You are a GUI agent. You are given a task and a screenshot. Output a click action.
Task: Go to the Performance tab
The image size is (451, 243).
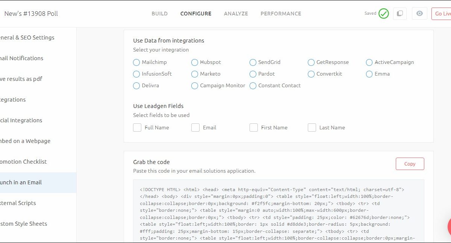(281, 14)
